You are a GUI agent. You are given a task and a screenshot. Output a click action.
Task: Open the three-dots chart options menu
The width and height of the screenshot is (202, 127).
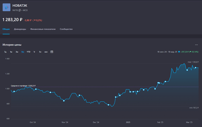click(197, 45)
